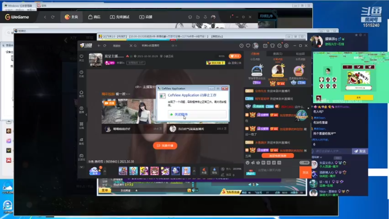The width and height of the screenshot is (389, 219).
Task: Open the emoji picker in Douyu chat
Action: click(248, 163)
